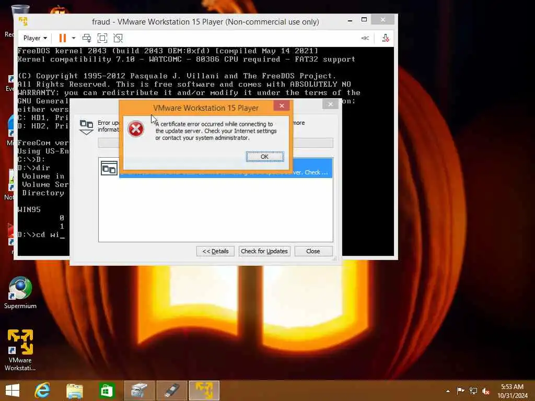
Task: Enter full screen mode icon
Action: [x=102, y=38]
